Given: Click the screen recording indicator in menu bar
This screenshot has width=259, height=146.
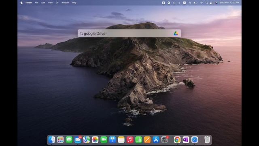Looking at the screenshot, I should (169, 3).
